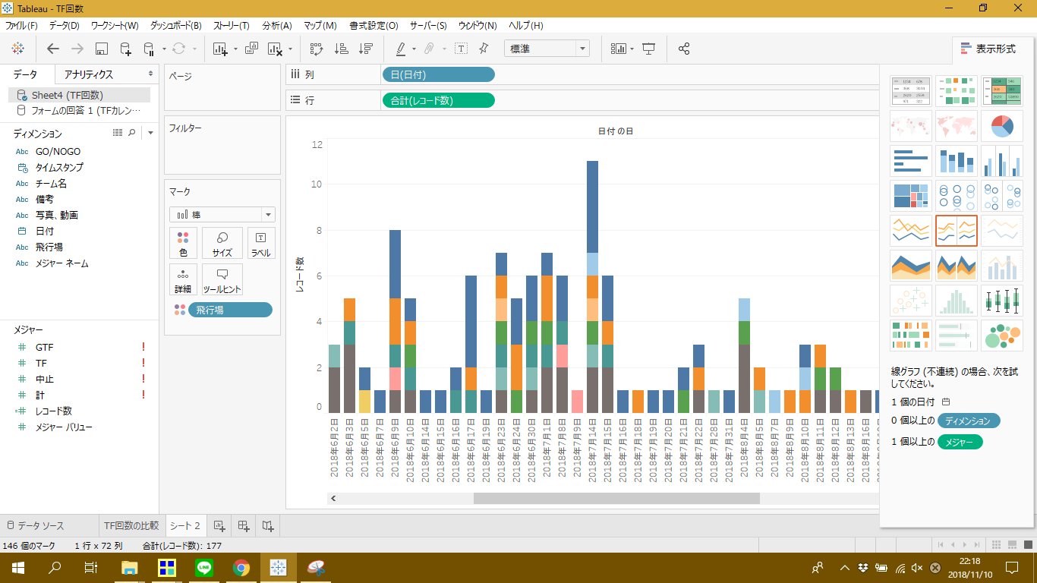The width and height of the screenshot is (1037, 583).
Task: Open Size card in Marks
Action: pos(222,243)
